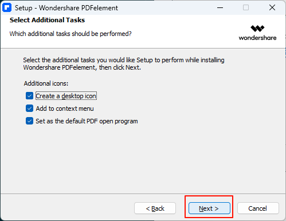Click the disabled maximize window button
Viewport: 286px width, 221px height.
246,8
